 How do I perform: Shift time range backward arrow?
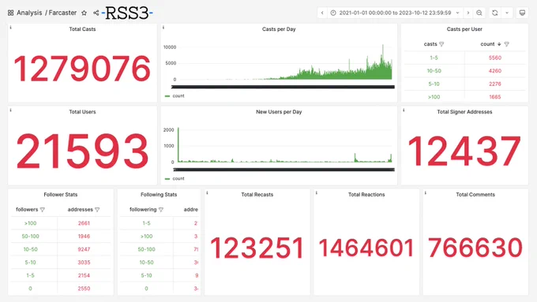(x=322, y=13)
